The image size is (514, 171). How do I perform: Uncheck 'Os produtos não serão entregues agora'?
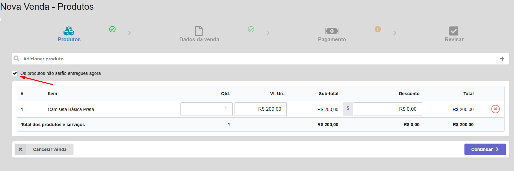[15, 73]
